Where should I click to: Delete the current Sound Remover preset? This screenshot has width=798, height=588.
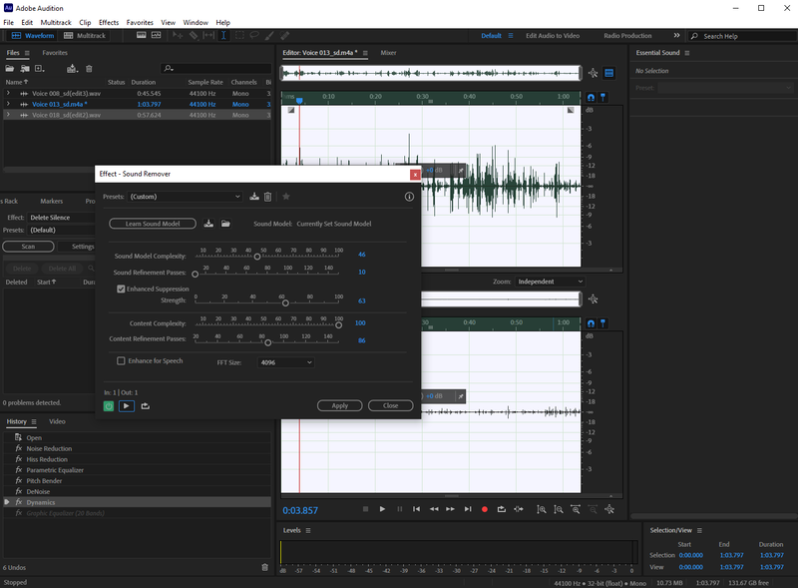point(267,197)
